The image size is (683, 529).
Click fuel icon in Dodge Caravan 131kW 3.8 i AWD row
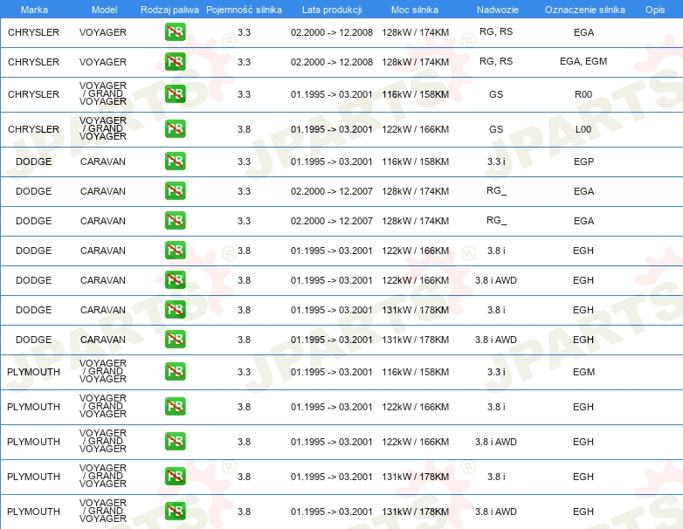(175, 340)
